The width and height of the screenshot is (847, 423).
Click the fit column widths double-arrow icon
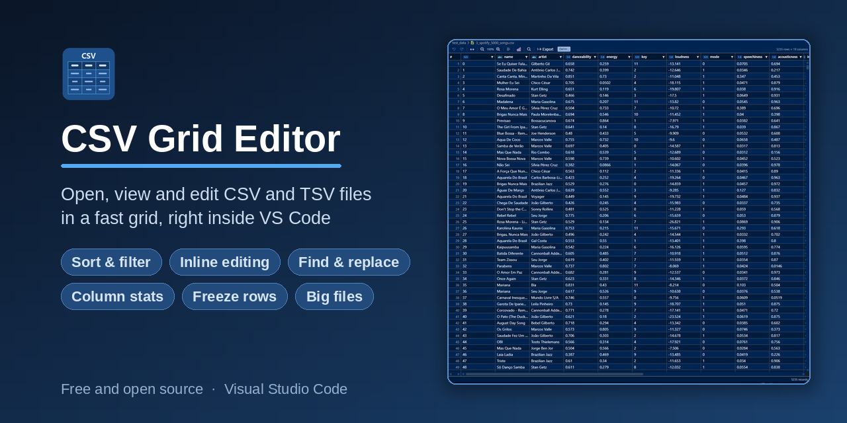pos(472,49)
